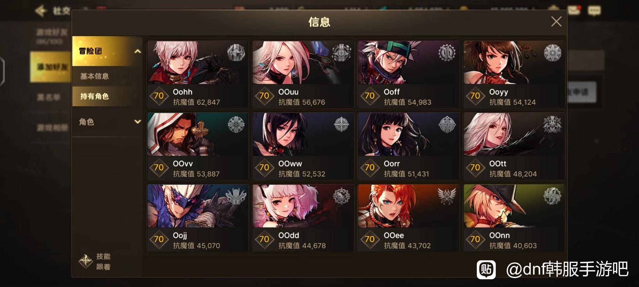Collapse the 冒险团 section chevron
639x287 pixels.
coord(138,51)
